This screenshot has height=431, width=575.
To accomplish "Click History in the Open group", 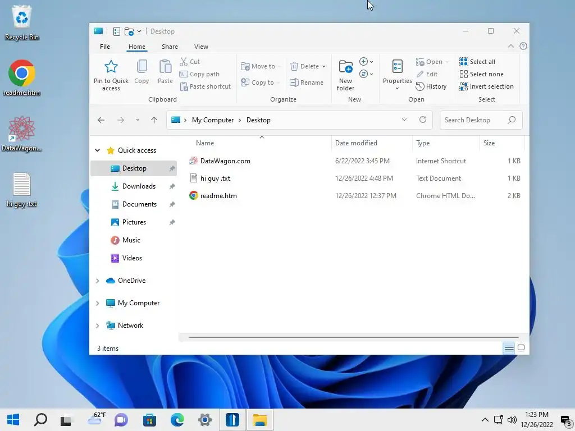I will tap(431, 86).
